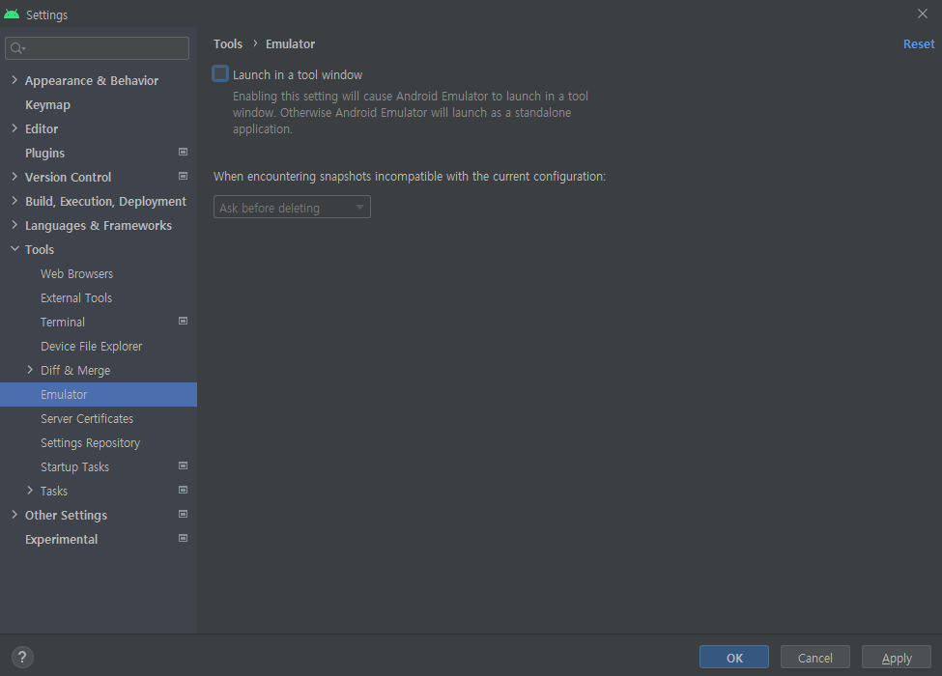This screenshot has width=942, height=676.
Task: Open the Ask before deleting dropdown
Action: 292,207
